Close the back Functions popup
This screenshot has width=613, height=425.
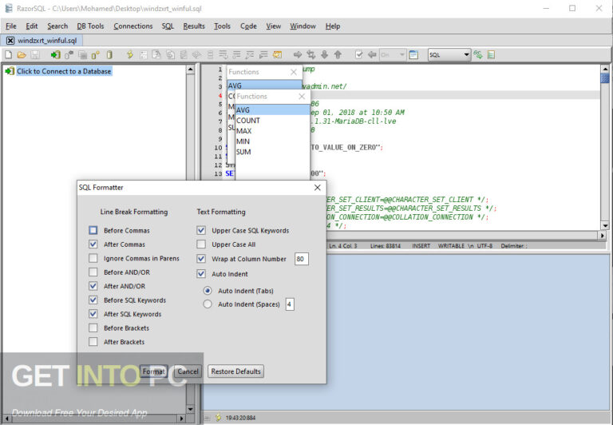pyautogui.click(x=294, y=72)
